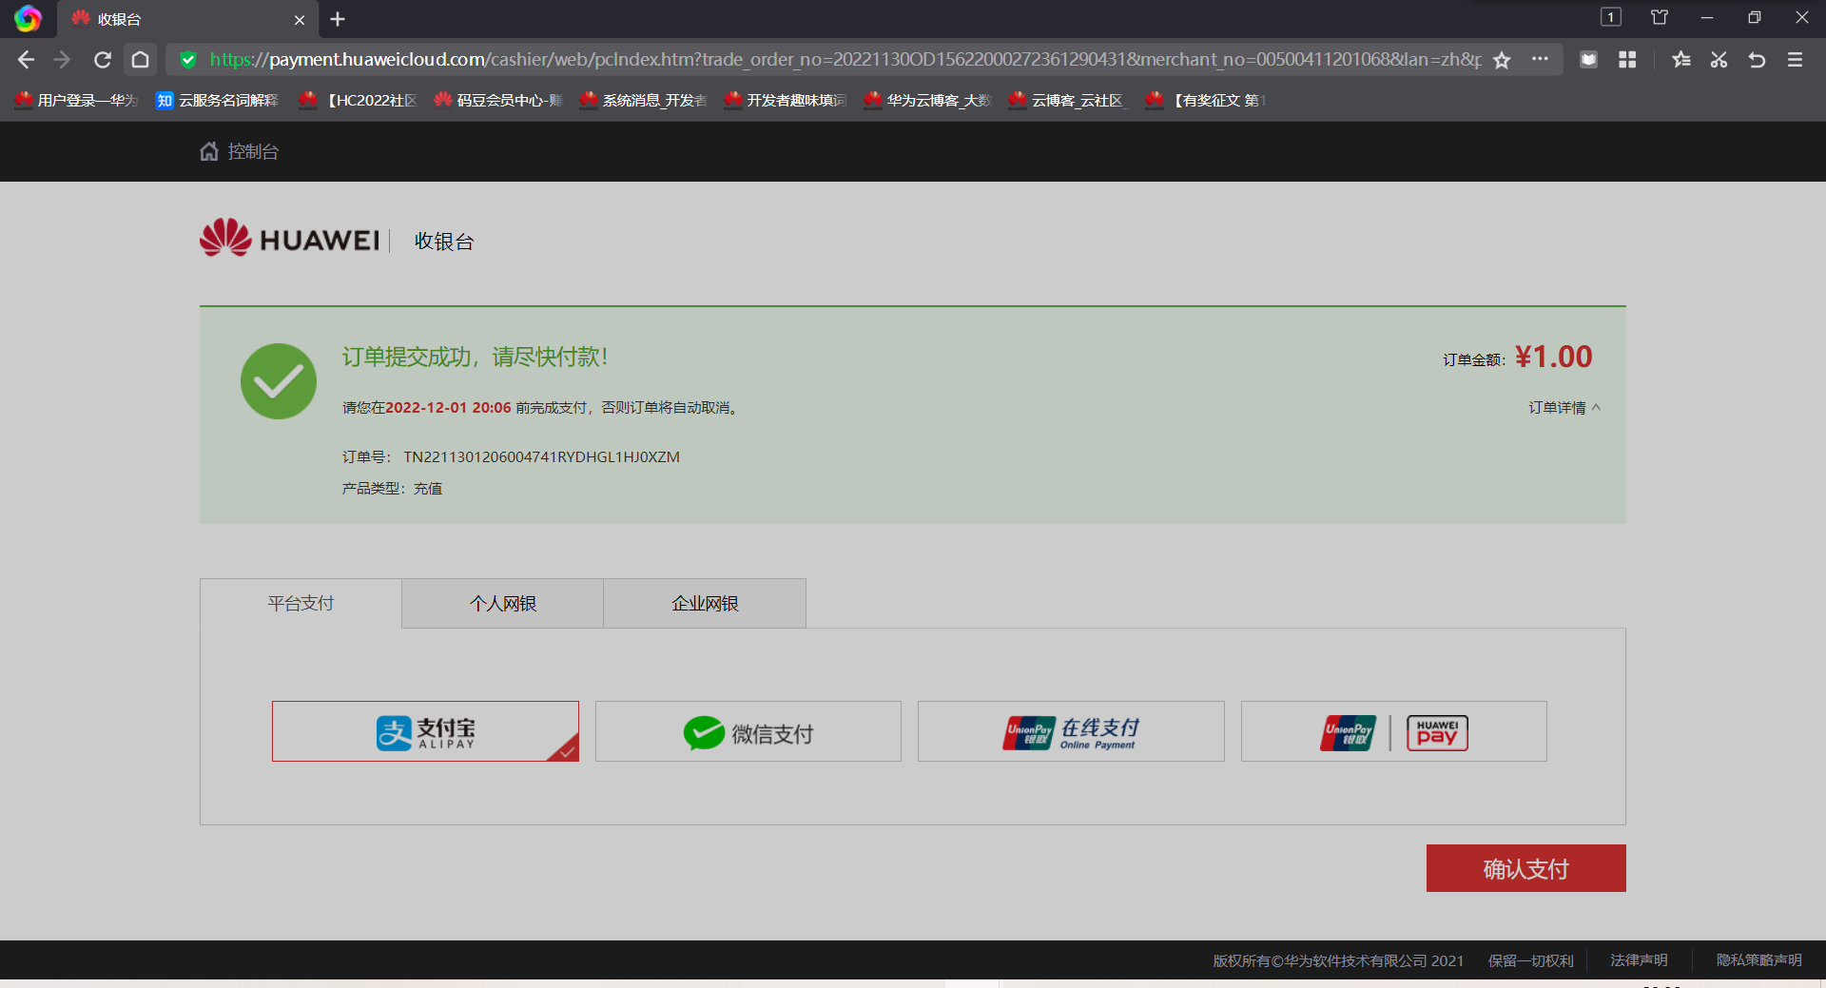Viewport: 1826px width, 988px height.
Task: Click the tab counter icon in the title bar
Action: (1610, 17)
